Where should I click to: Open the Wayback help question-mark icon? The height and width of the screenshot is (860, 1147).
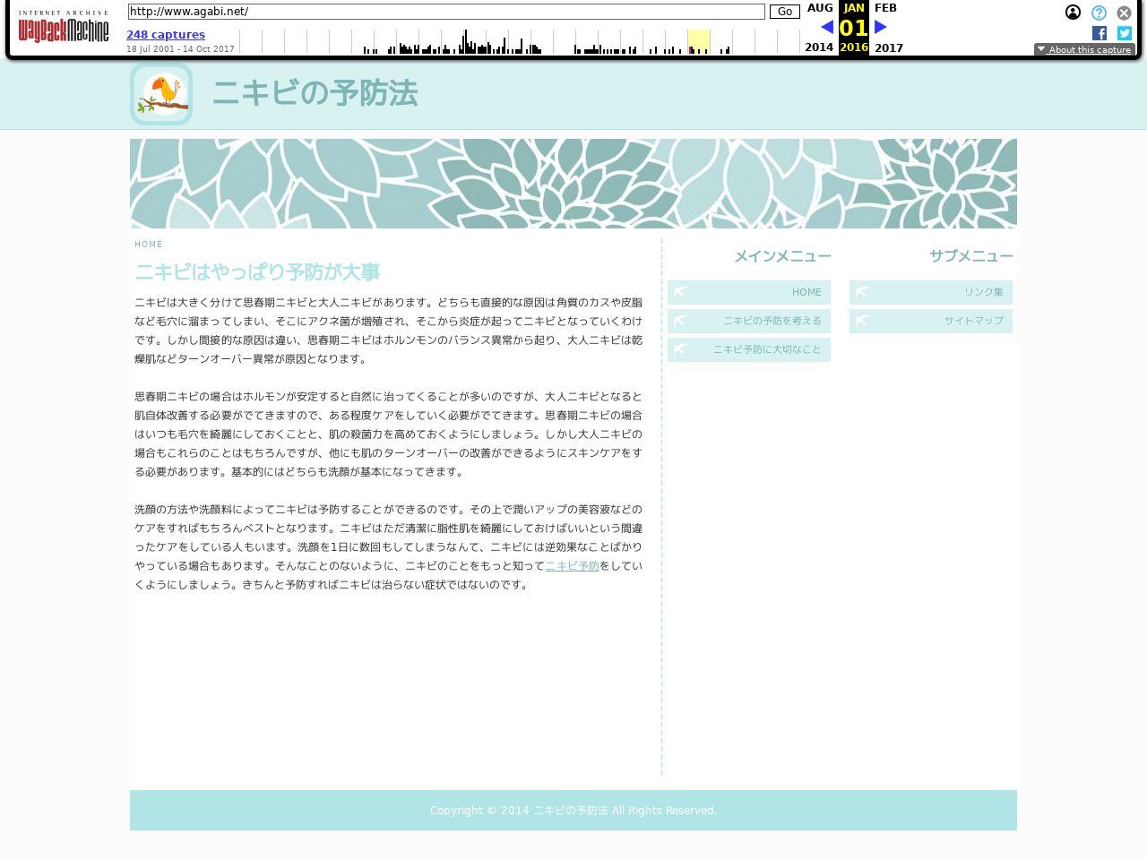tap(1099, 13)
